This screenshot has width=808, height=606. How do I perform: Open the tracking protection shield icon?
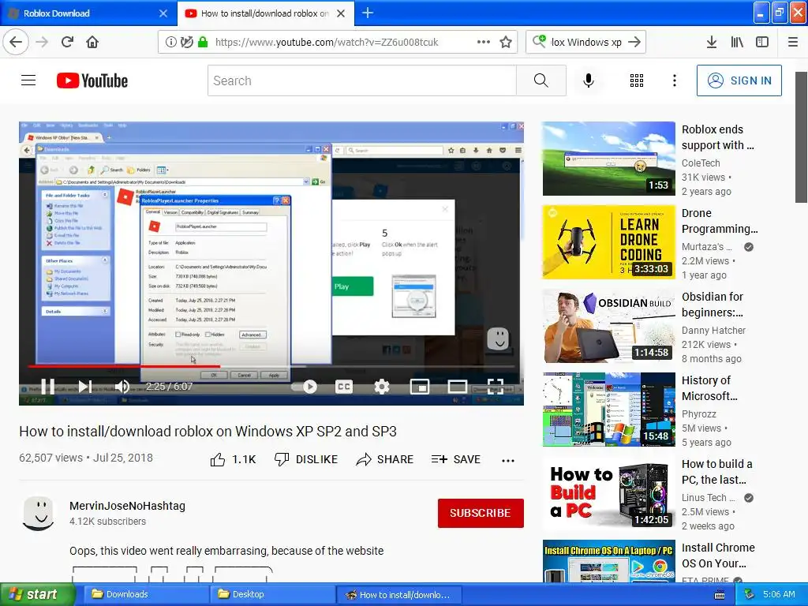(186, 42)
